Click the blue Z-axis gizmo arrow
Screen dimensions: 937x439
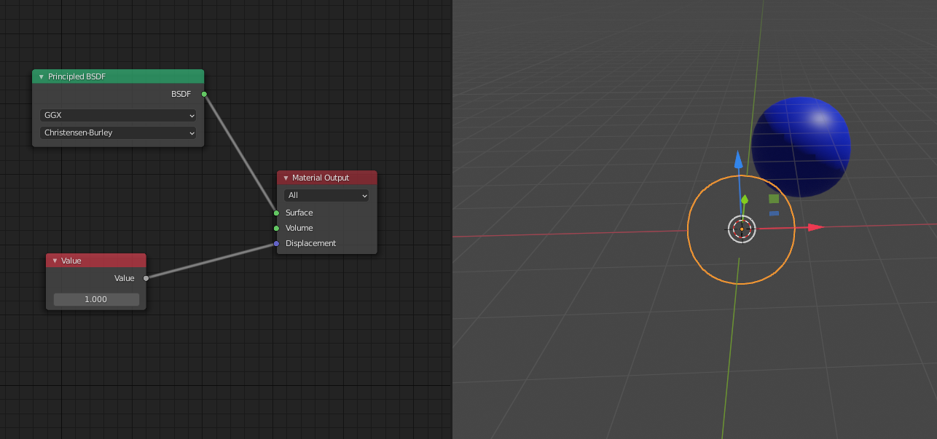[x=738, y=159]
